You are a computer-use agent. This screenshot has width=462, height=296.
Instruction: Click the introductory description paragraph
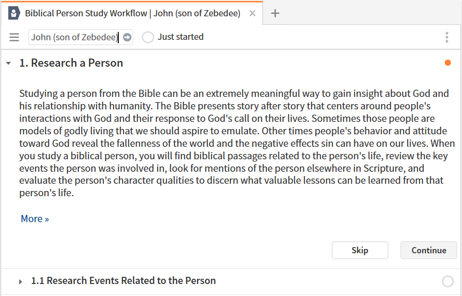pos(234,143)
